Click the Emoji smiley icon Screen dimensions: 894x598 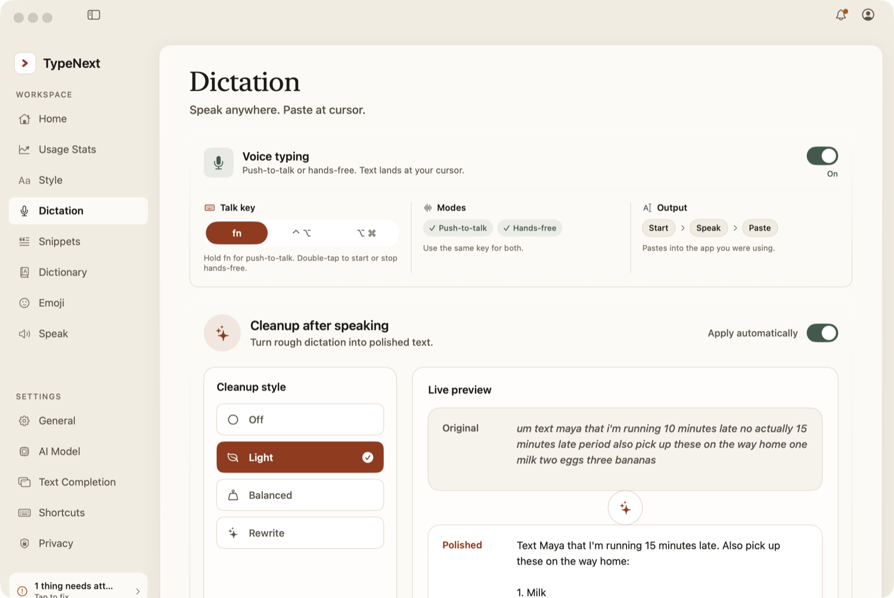(24, 303)
